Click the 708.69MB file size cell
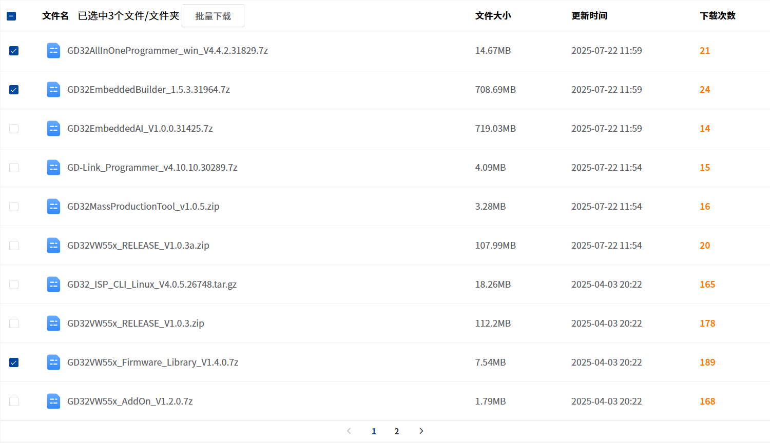The width and height of the screenshot is (770, 443). [x=495, y=90]
